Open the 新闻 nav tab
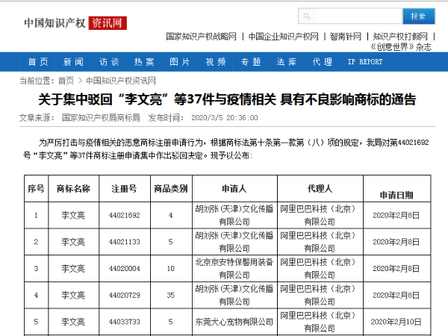The height and width of the screenshot is (336, 448). click(73, 62)
